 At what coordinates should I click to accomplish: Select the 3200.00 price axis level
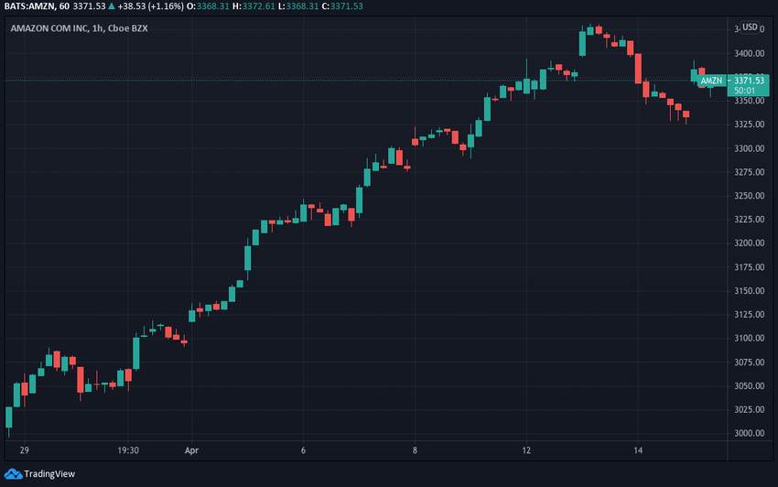tap(750, 243)
